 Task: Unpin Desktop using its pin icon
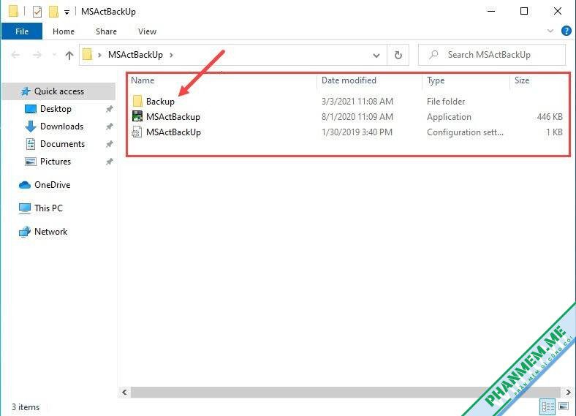[x=109, y=109]
